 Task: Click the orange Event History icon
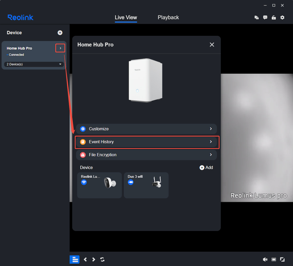click(83, 142)
